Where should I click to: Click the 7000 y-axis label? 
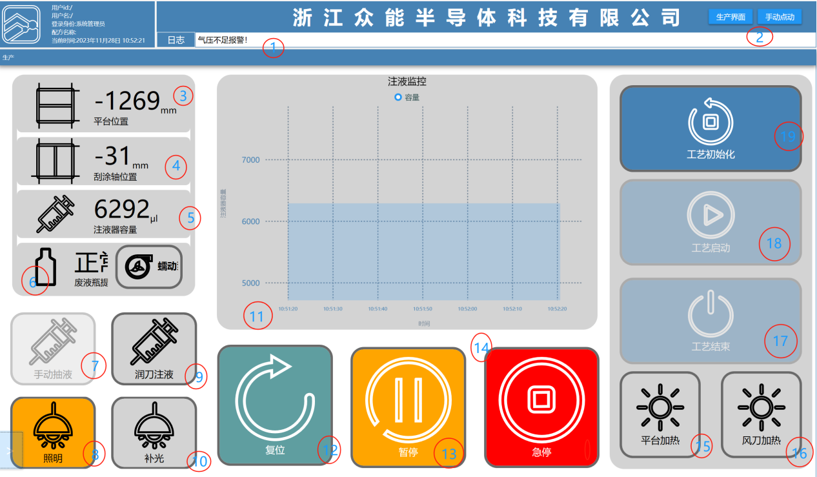pos(250,160)
